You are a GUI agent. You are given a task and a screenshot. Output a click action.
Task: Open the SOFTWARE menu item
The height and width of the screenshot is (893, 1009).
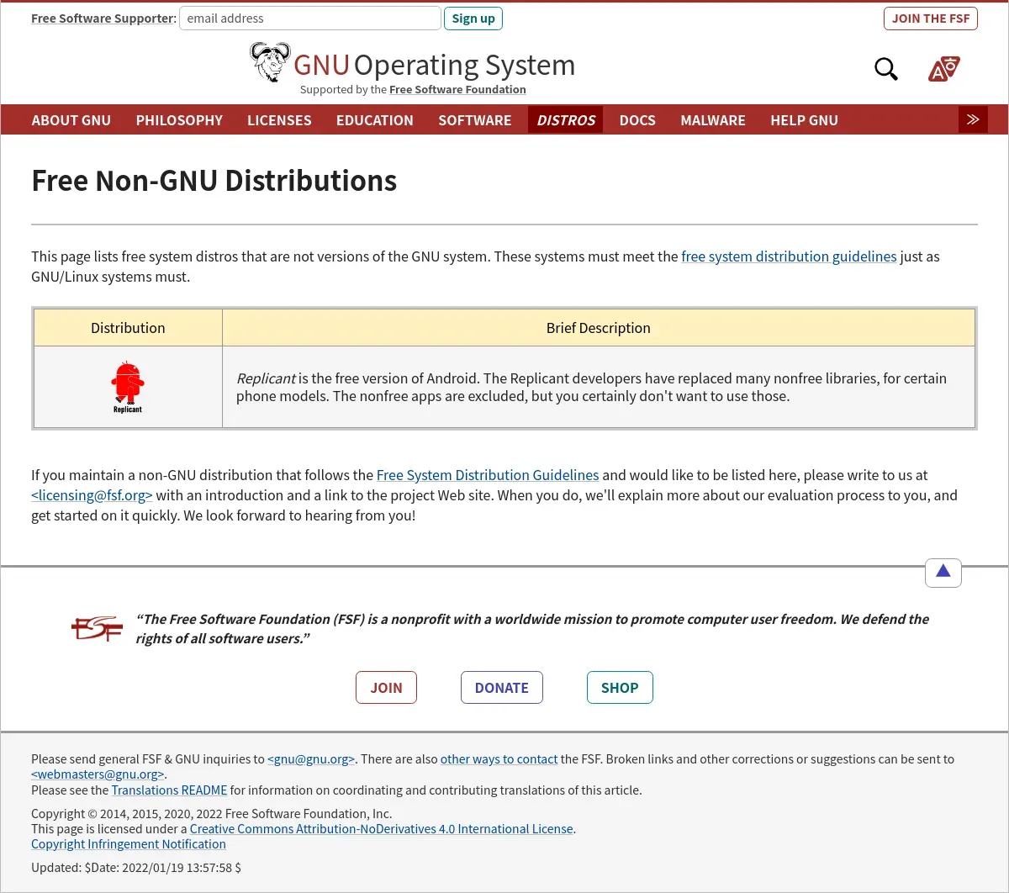click(x=475, y=120)
